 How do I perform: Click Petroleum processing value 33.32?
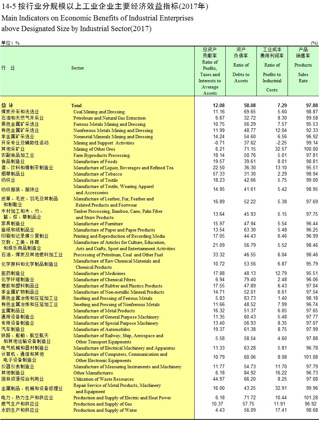tap(219, 255)
